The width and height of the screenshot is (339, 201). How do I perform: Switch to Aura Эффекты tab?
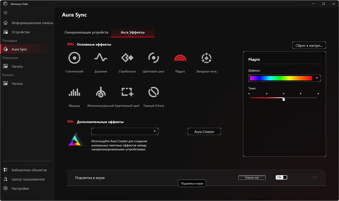tap(133, 32)
